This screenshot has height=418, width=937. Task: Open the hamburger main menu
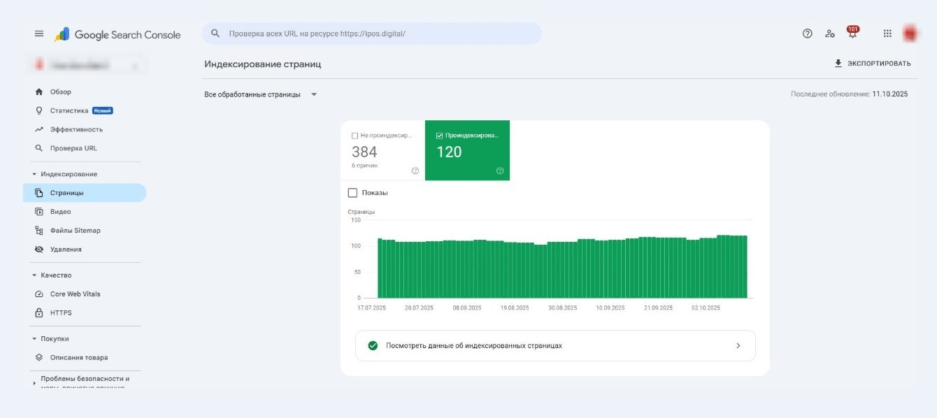[39, 34]
